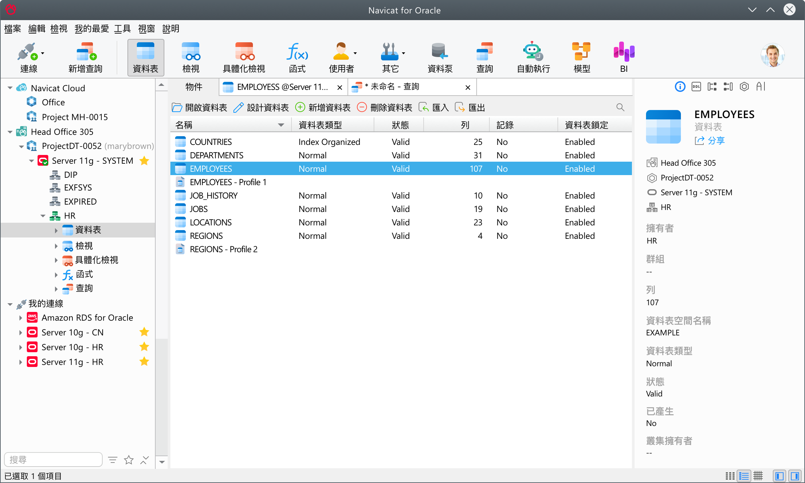Screen dimensions: 805x483
Task: Expand the Amazon RDS for Oracle connection
Action: point(20,318)
